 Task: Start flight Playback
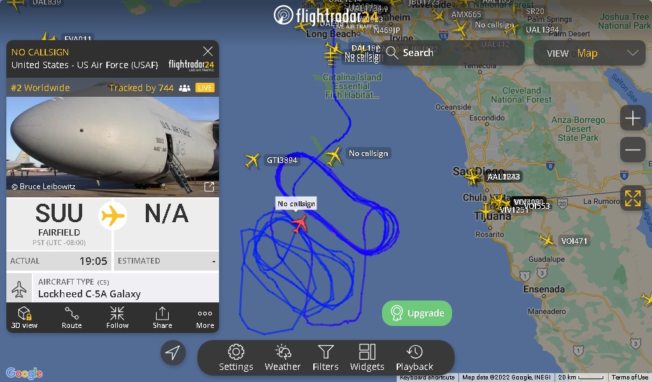point(415,357)
